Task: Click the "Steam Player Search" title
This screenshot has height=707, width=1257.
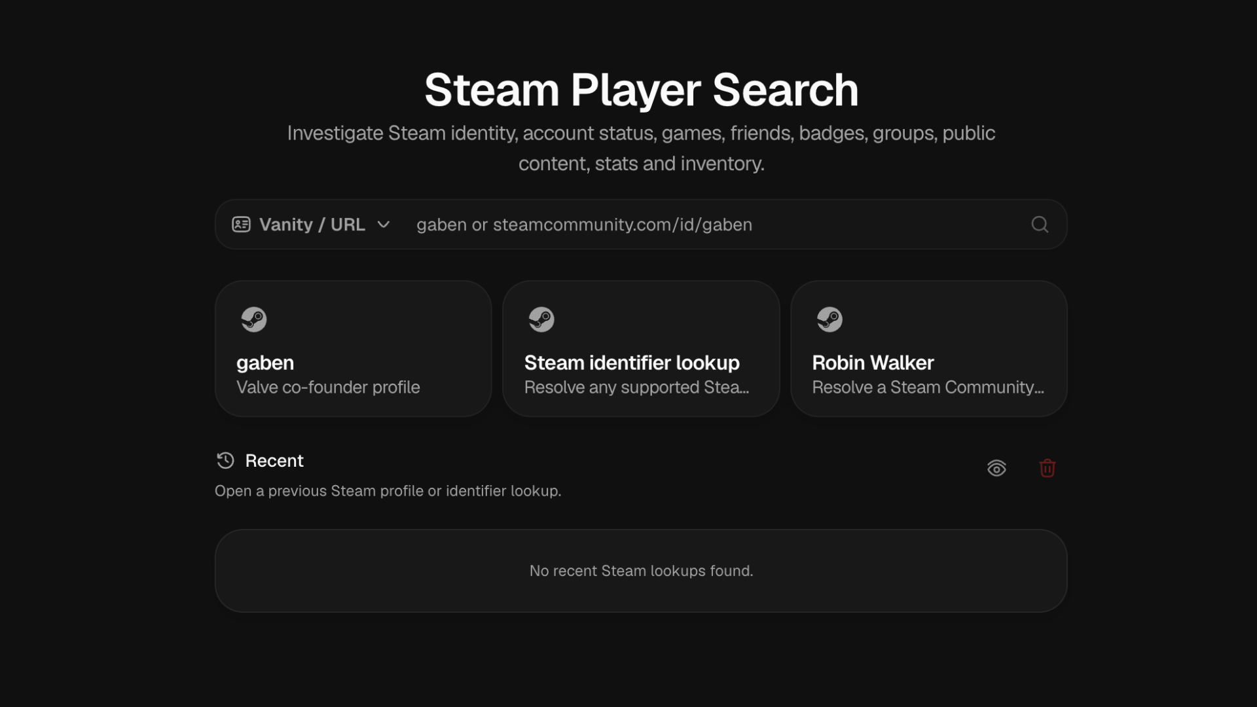Action: click(x=641, y=90)
